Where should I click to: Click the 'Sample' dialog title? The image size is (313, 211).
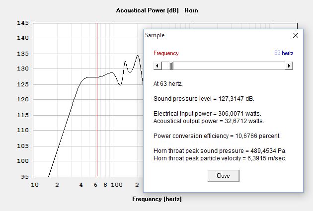coord(155,35)
